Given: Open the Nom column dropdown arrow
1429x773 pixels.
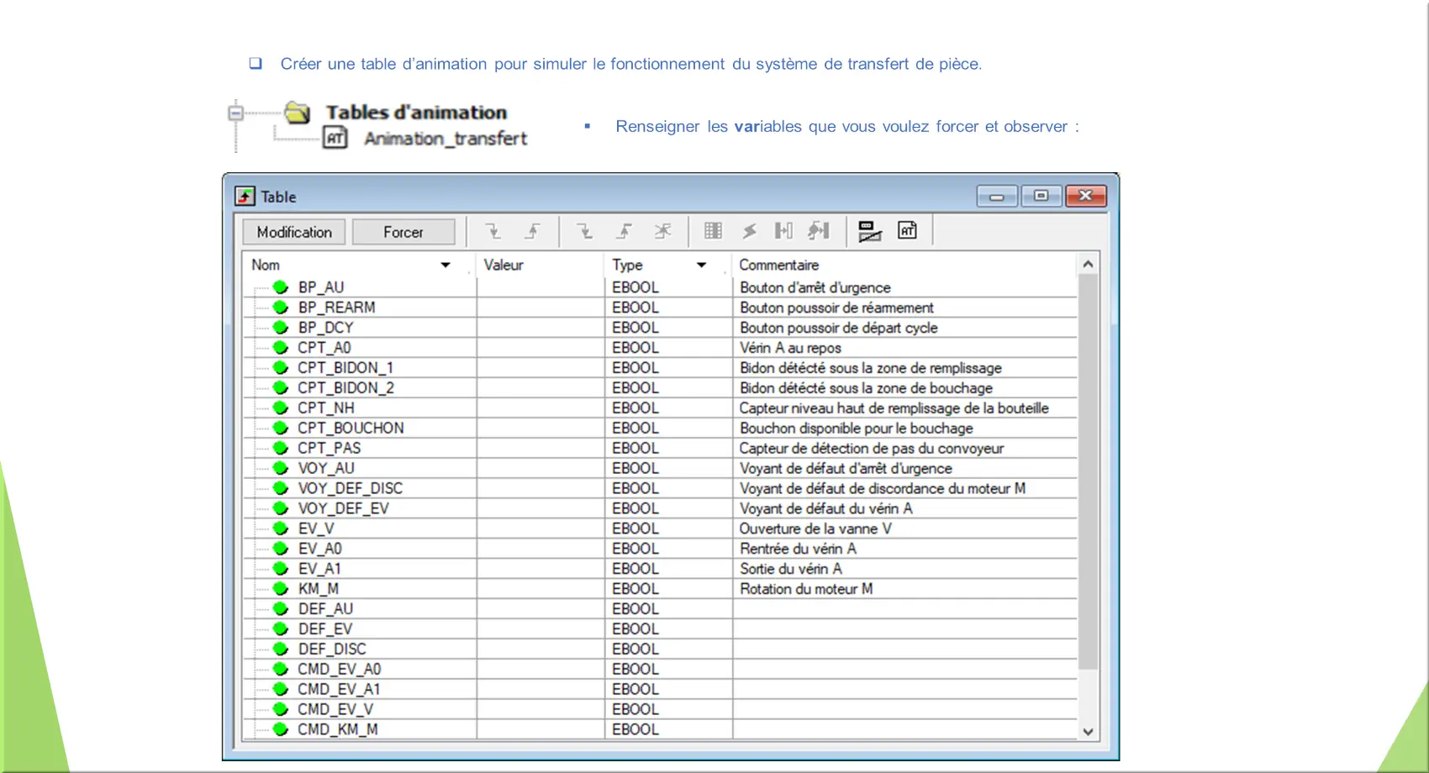Looking at the screenshot, I should pos(446,266).
